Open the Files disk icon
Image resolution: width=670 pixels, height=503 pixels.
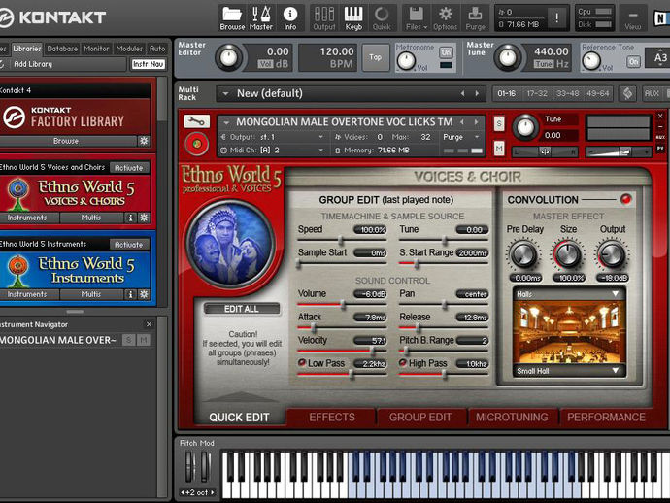(414, 15)
